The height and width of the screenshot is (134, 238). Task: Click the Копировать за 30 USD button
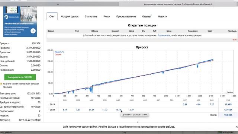click(x=20, y=77)
